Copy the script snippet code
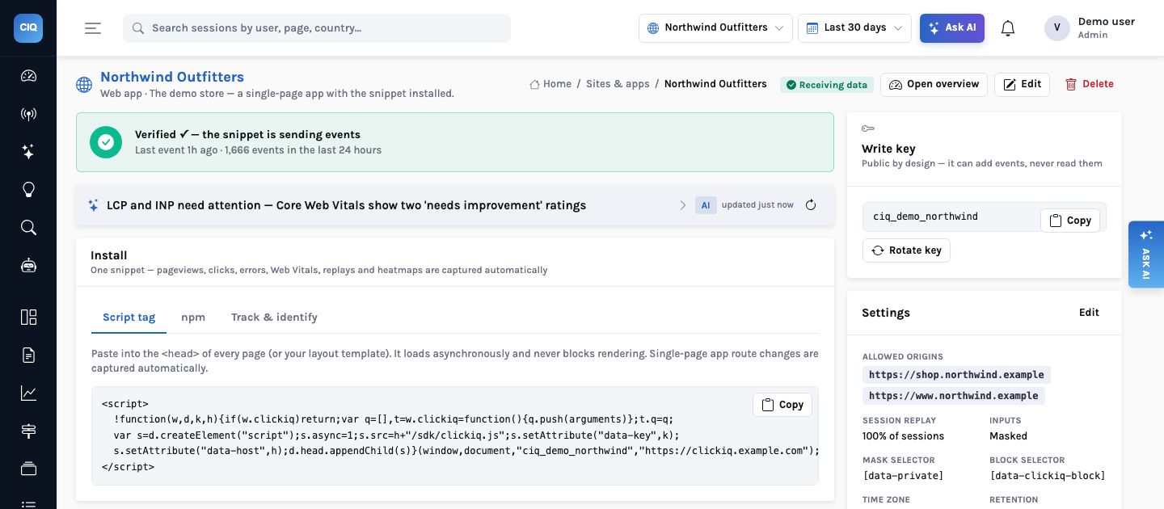Viewport: 1164px width, 509px height. pos(782,405)
